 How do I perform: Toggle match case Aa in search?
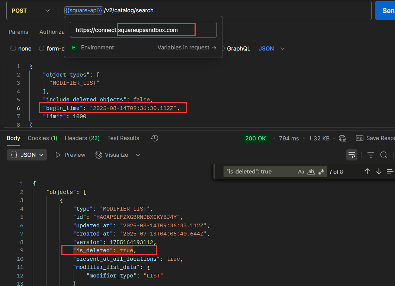pyautogui.click(x=301, y=172)
